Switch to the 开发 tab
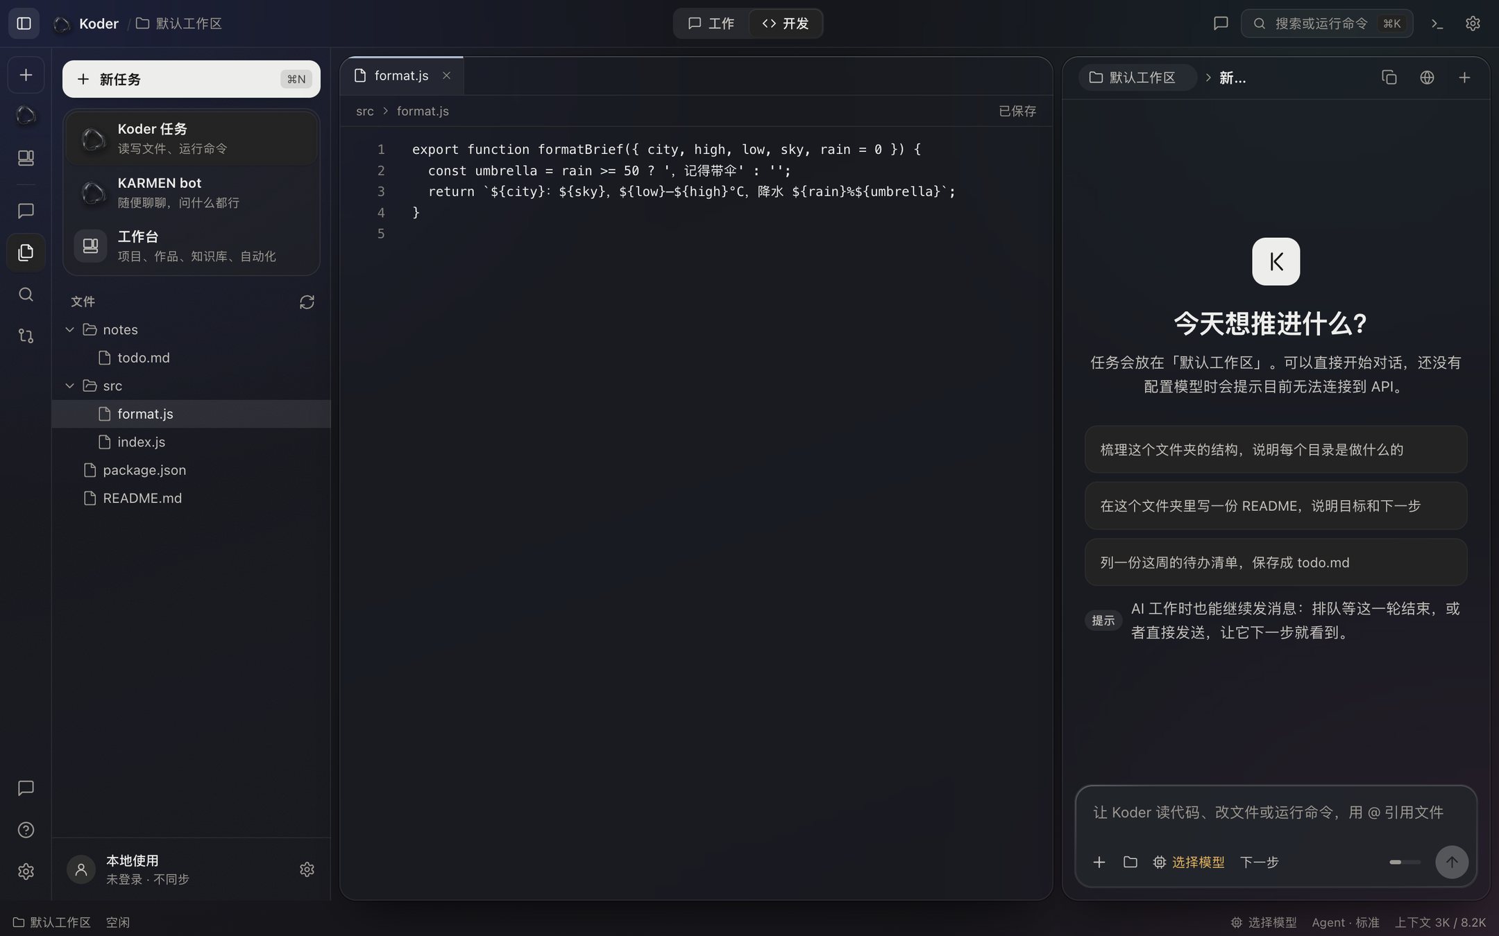 click(x=786, y=24)
